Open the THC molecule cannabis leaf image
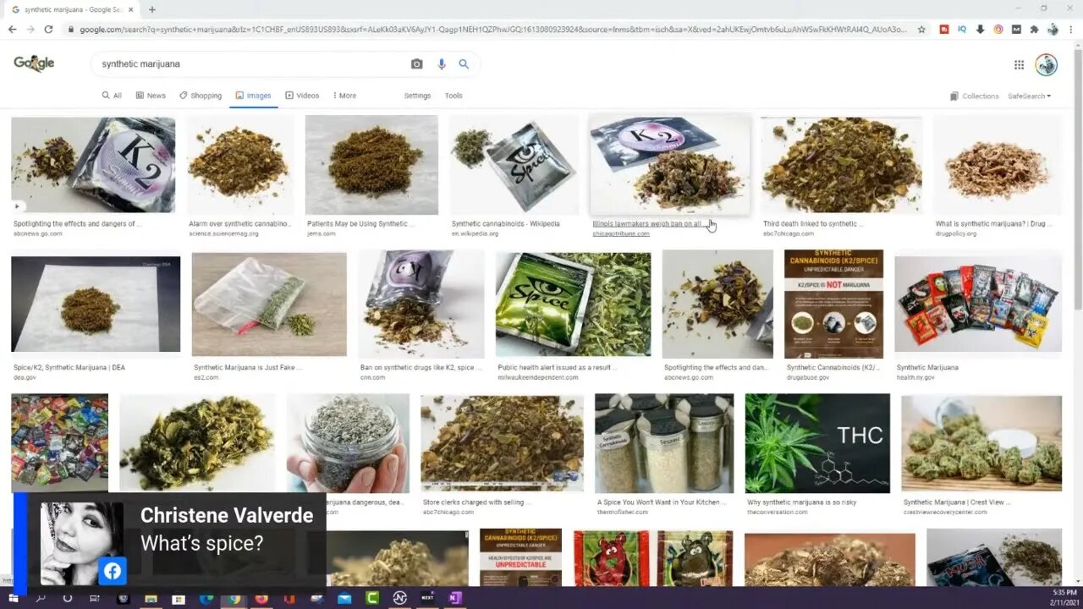 pyautogui.click(x=817, y=443)
